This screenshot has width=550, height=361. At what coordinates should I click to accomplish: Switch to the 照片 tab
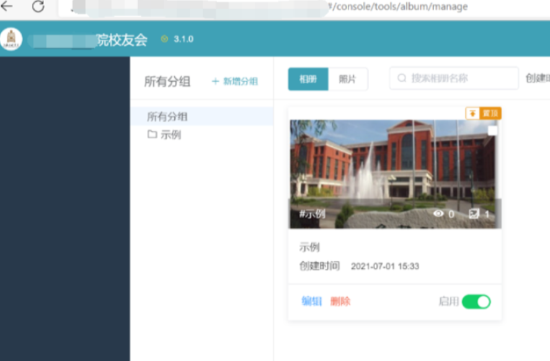347,79
